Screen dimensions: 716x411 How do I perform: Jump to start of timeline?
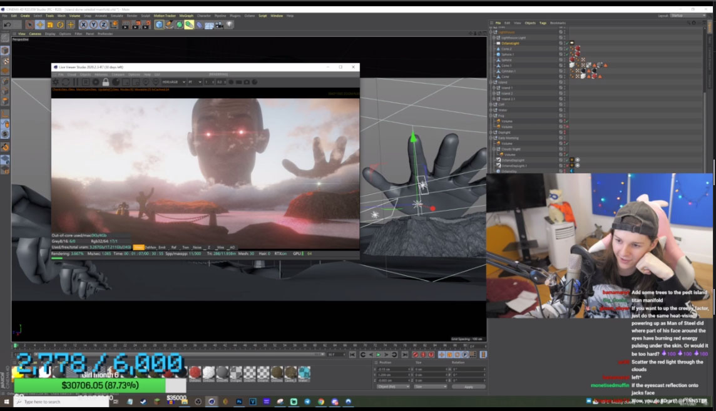[352, 355]
